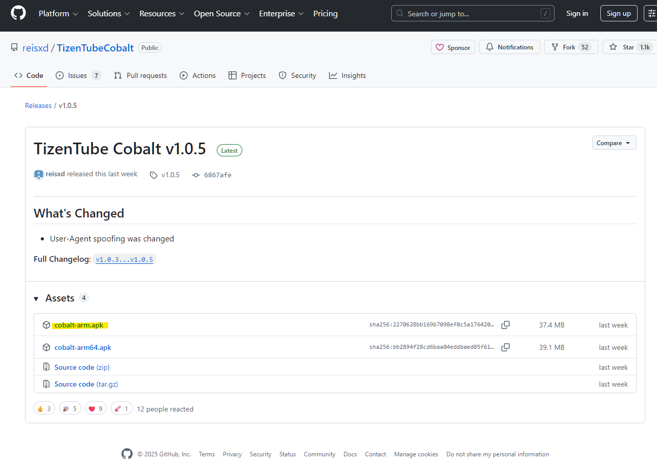React with the party popper emoji

point(70,408)
